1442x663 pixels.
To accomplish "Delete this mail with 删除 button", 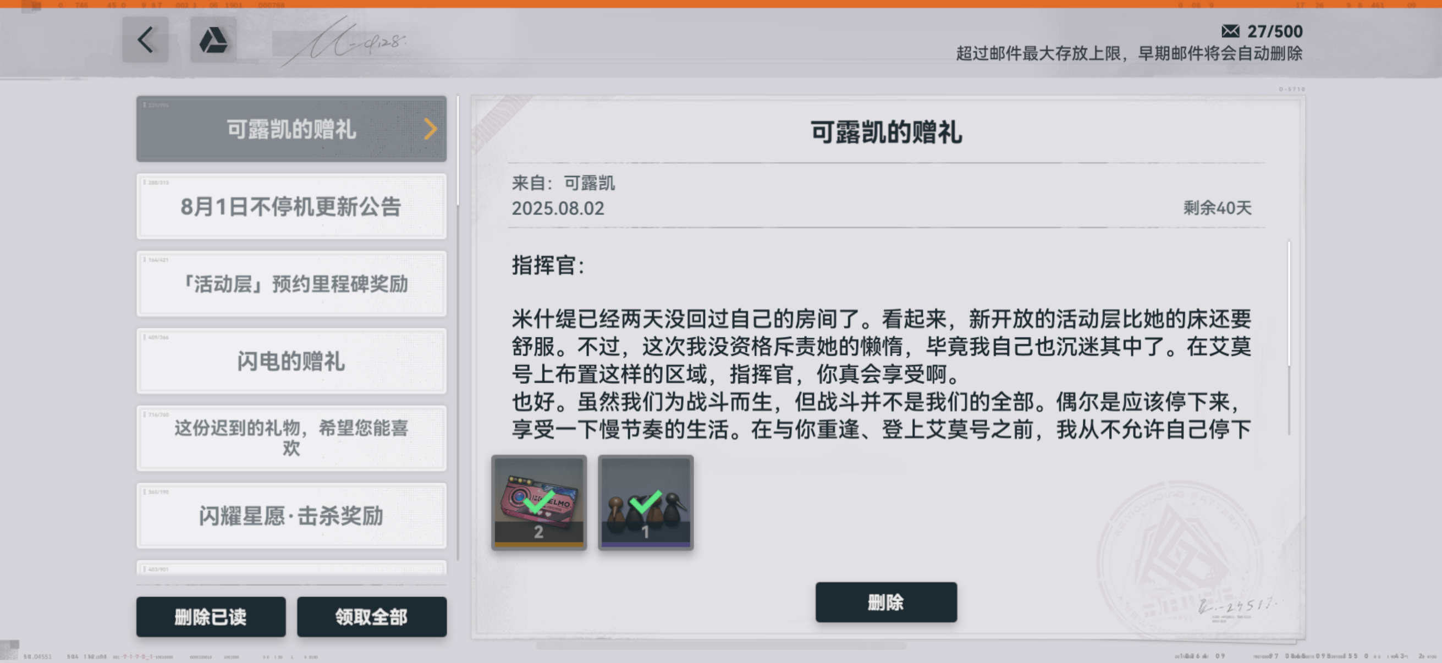I will [886, 602].
